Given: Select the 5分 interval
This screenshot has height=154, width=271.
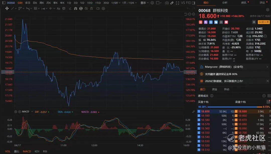Looking at the screenshot, I should [x=83, y=3].
